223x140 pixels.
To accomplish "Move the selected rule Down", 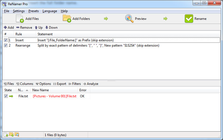I will pyautogui.click(x=51, y=28).
